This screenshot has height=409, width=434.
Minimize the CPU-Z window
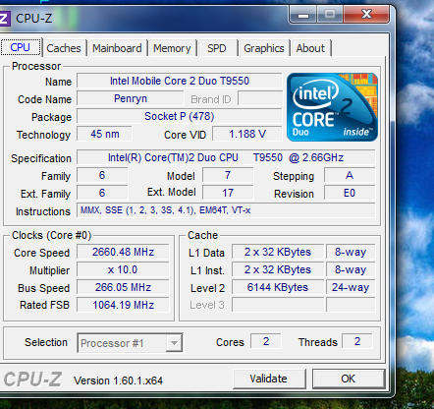tap(303, 15)
